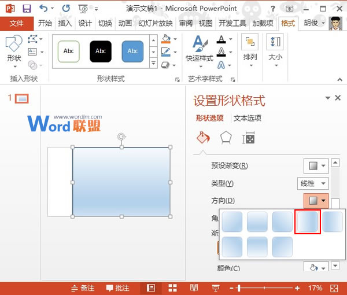The image size is (347, 295).
Task: Click the redo repeat arrow icon
Action: tap(66, 9)
